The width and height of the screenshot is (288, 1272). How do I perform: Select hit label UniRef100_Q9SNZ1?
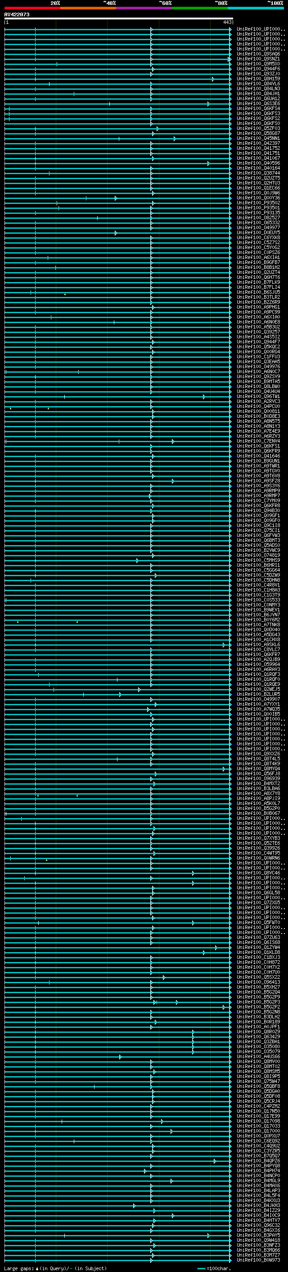[x=258, y=59]
